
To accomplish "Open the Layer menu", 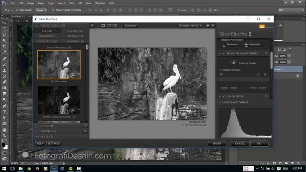I will click(41, 3).
